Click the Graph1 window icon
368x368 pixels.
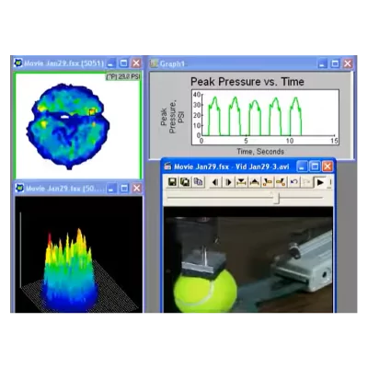pos(154,63)
